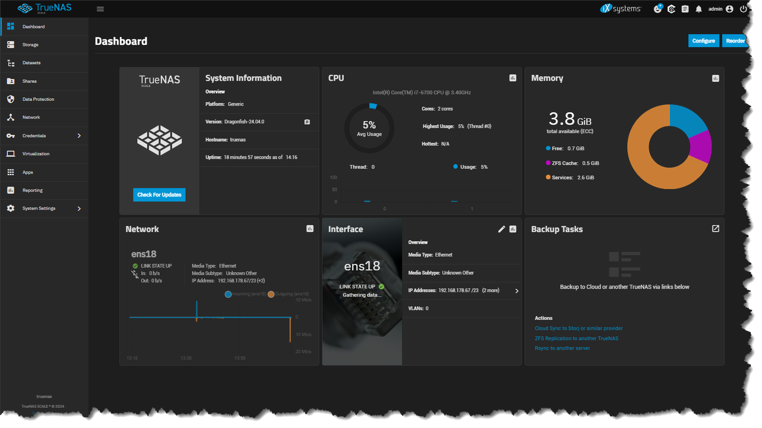Click the Media Subtype row in Interface card
This screenshot has width=762, height=428.
pos(462,273)
